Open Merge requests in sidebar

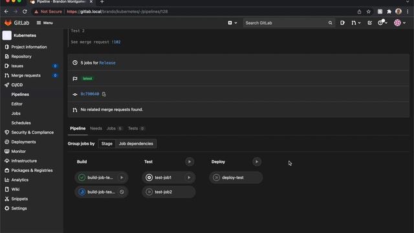(x=26, y=76)
